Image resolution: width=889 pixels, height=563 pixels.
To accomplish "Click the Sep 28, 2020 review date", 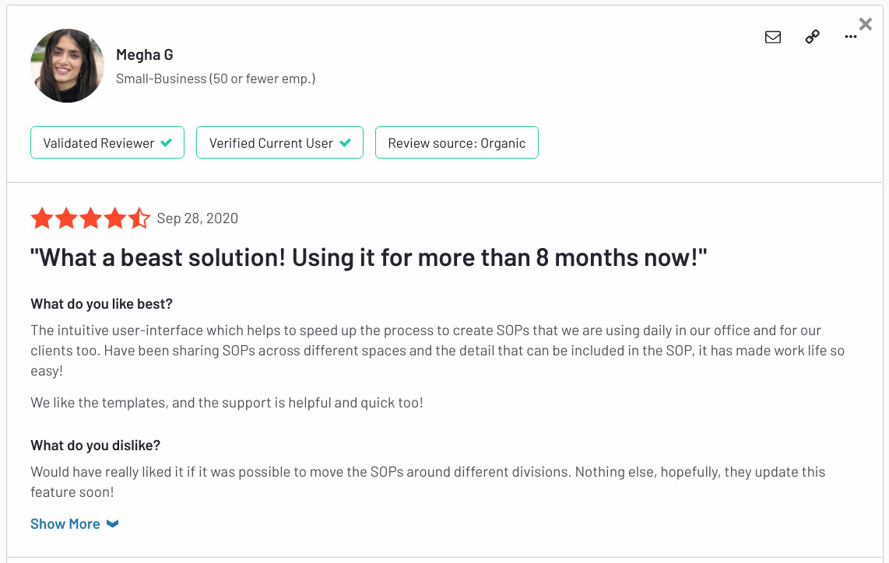I will click(x=197, y=218).
